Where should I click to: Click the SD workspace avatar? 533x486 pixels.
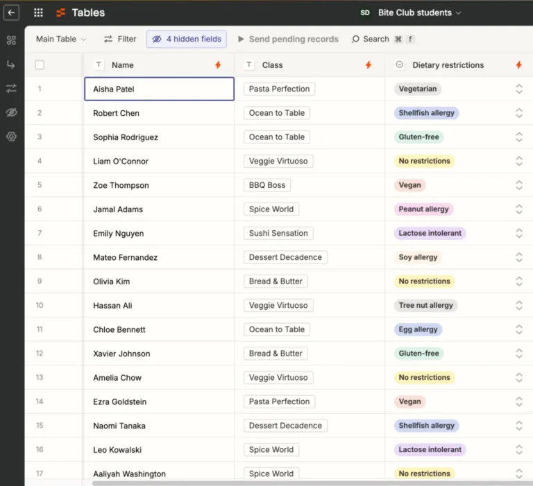[365, 13]
